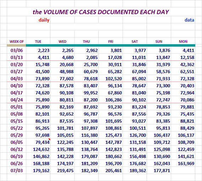The height and width of the screenshot is (181, 202).
Task: Click the empty MON cell in the 07/03 row
Action: pyautogui.click(x=183, y=171)
